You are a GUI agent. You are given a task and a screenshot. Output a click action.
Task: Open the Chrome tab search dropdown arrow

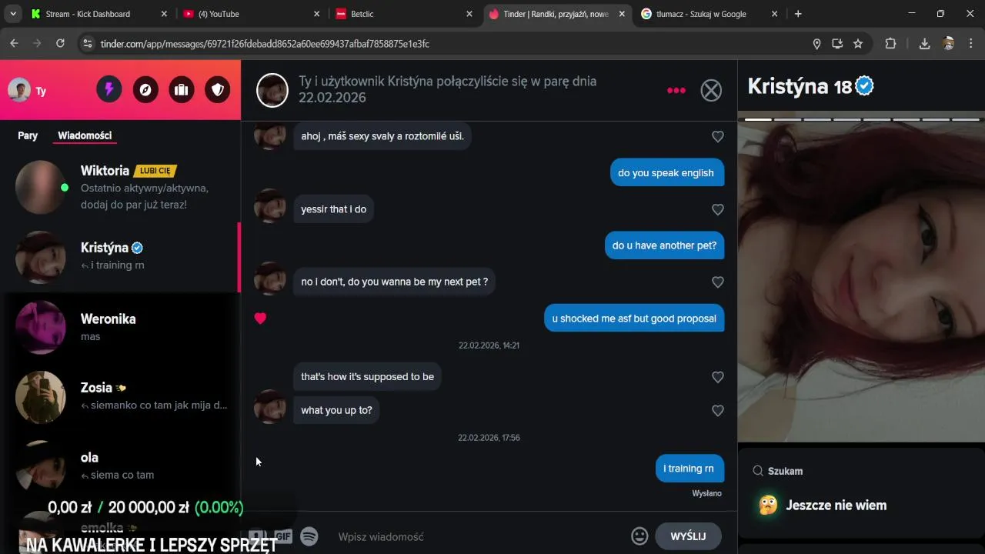point(12,14)
